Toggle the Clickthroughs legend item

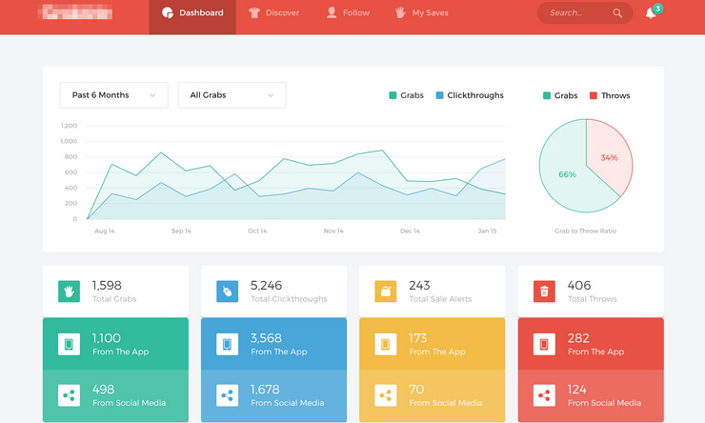click(470, 95)
